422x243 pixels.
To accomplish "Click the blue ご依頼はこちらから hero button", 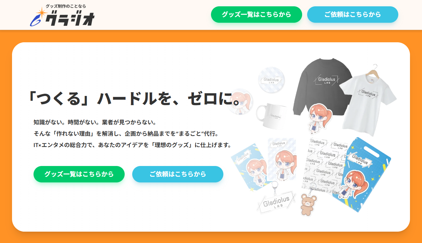I will tap(178, 174).
